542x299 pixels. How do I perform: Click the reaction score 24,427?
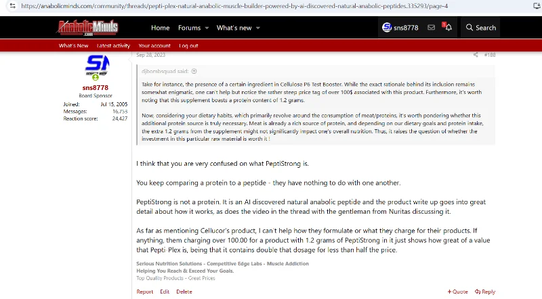(120, 118)
